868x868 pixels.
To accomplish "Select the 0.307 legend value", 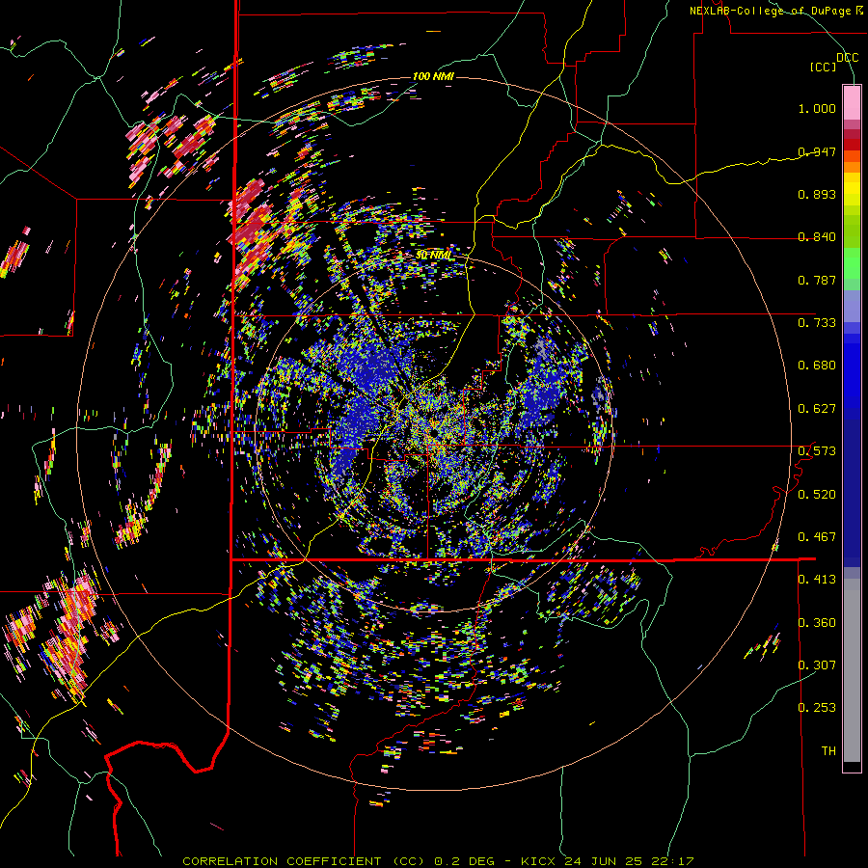I will pyautogui.click(x=817, y=665).
